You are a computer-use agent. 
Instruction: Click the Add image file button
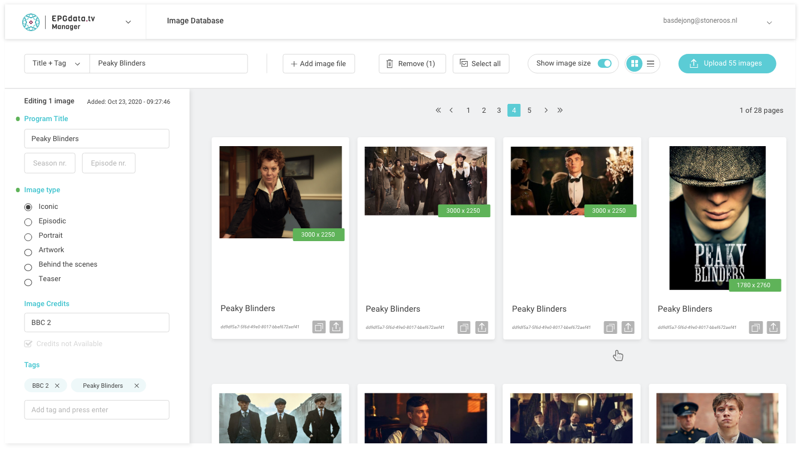(x=319, y=63)
